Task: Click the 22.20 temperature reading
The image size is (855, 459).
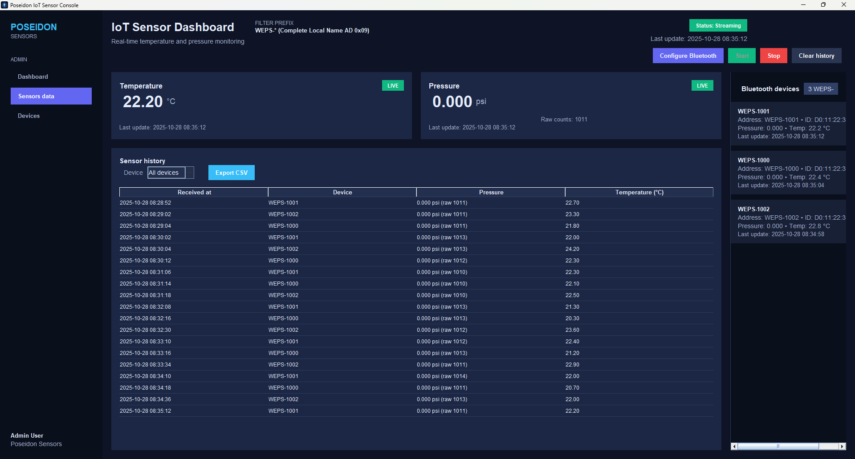Action: 143,102
